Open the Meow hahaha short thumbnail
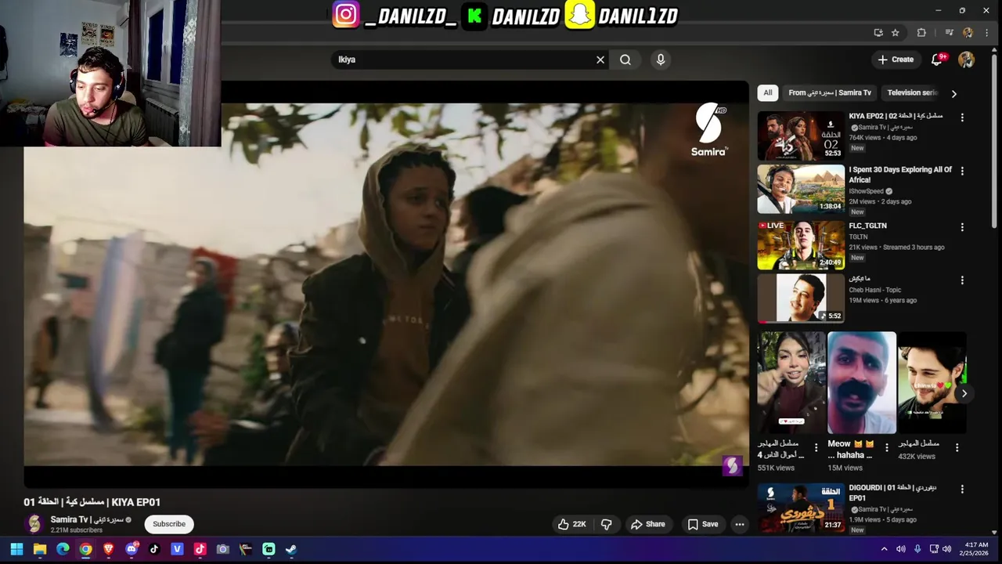Image resolution: width=1002 pixels, height=564 pixels. [862, 383]
